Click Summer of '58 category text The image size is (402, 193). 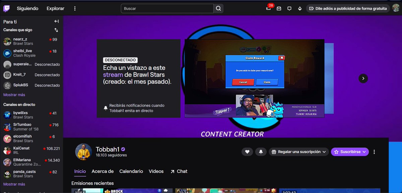[x=26, y=129]
